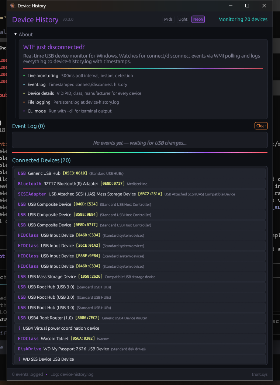
Task: Click the Bluetooth class tag
Action: (30, 184)
